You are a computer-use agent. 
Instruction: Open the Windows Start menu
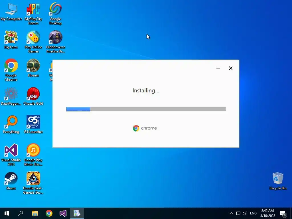pyautogui.click(x=7, y=213)
